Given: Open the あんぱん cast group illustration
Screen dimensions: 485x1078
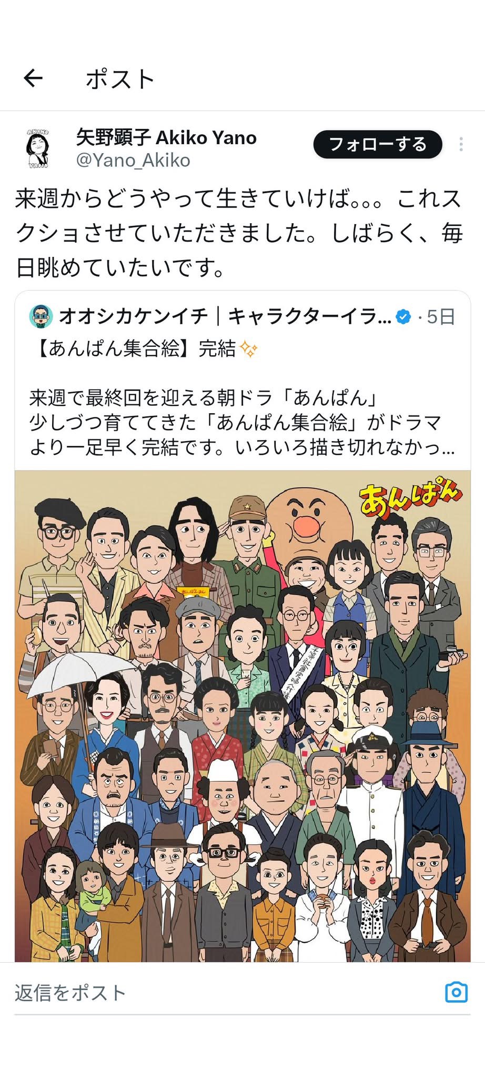Looking at the screenshot, I should (242, 716).
